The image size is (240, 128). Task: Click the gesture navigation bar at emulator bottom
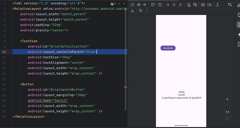181,125
